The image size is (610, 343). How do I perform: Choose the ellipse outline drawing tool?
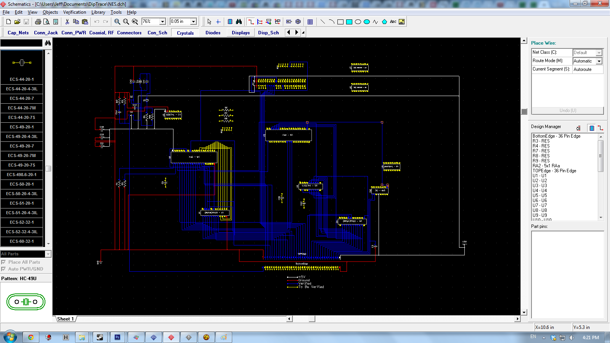[x=358, y=22]
